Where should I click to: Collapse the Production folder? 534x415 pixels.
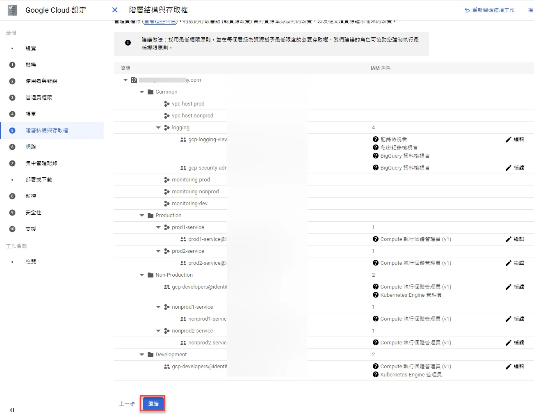coord(142,216)
